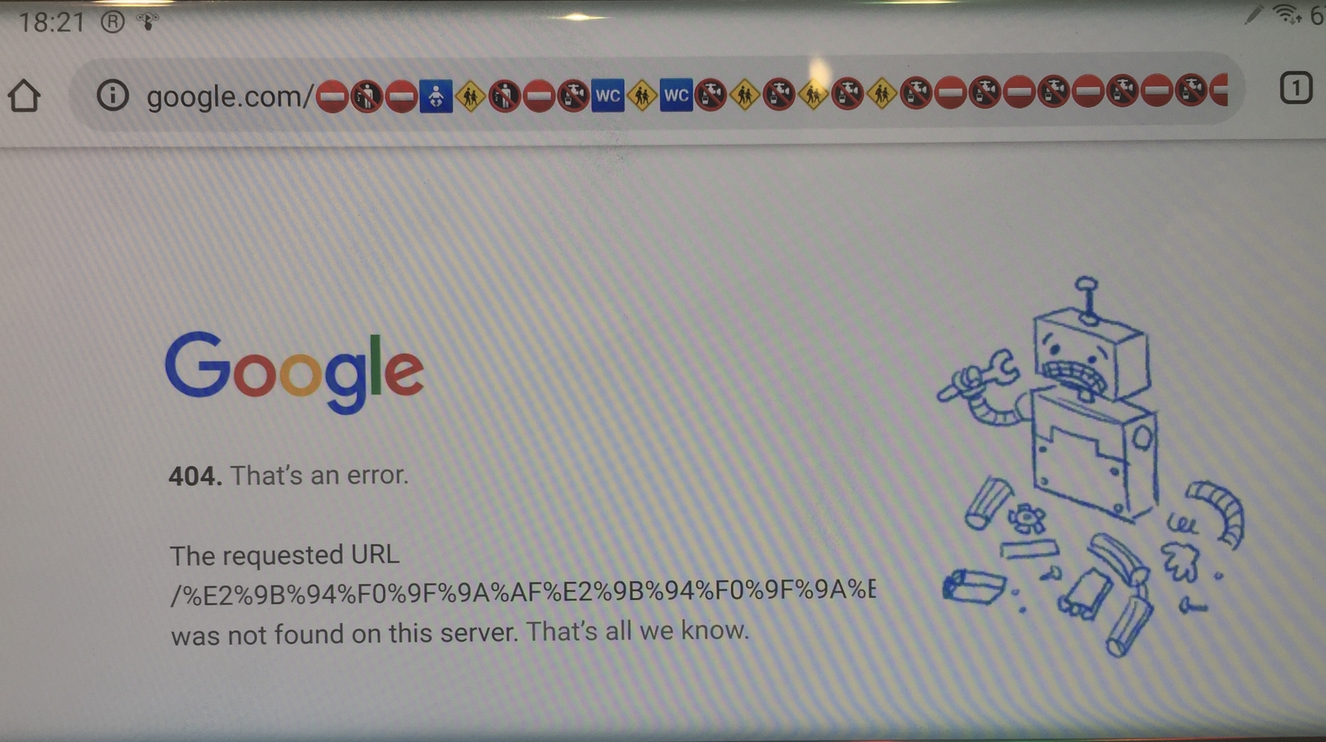Click the blue baby symbol emoji in URL
Viewport: 1326px width, 742px height.
(436, 96)
